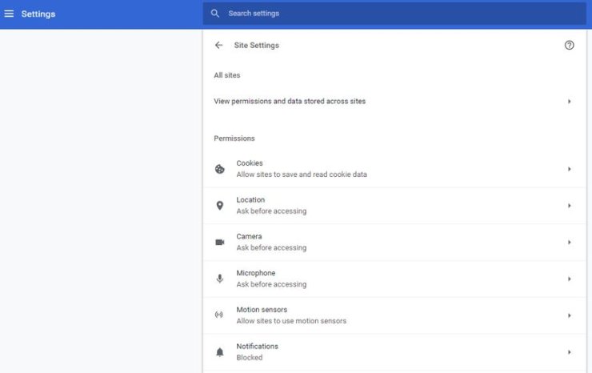The height and width of the screenshot is (373, 592).
Task: Open the Location permission settings
Action: [x=394, y=206]
